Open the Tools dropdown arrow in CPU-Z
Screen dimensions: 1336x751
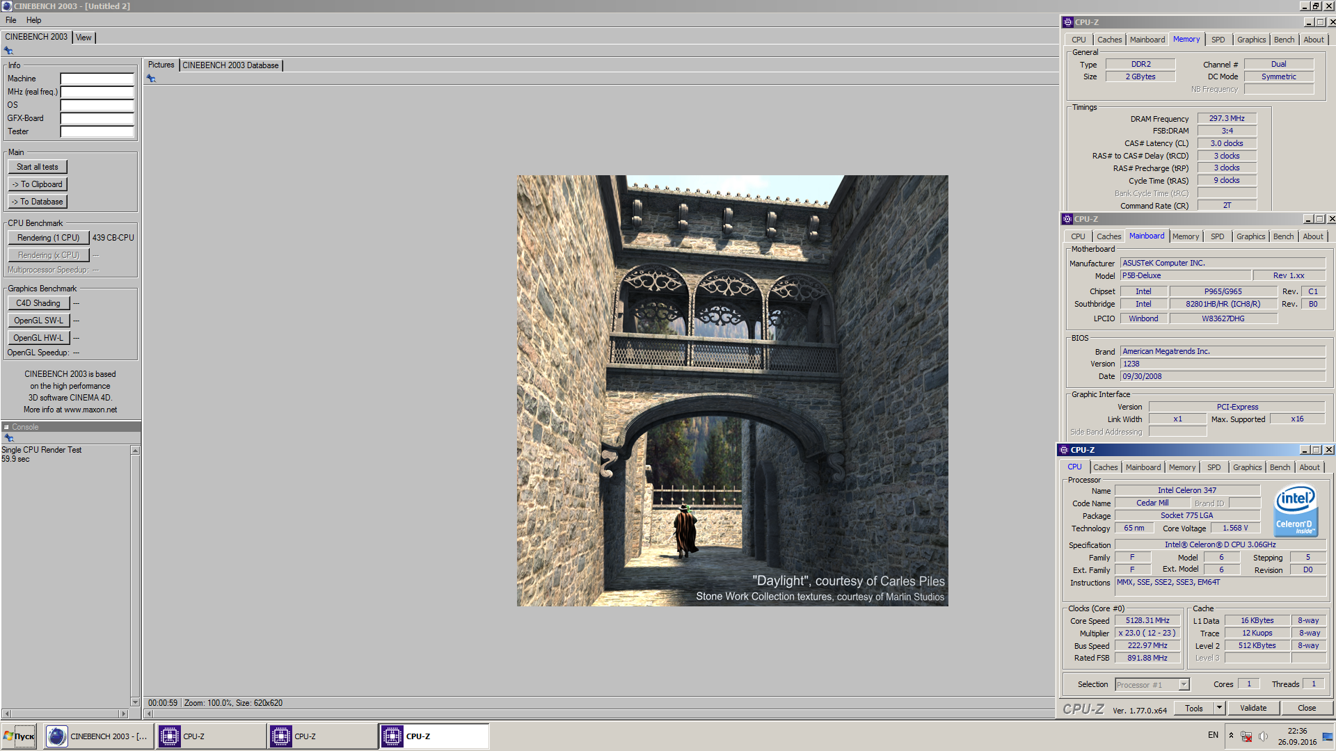pos(1219,708)
